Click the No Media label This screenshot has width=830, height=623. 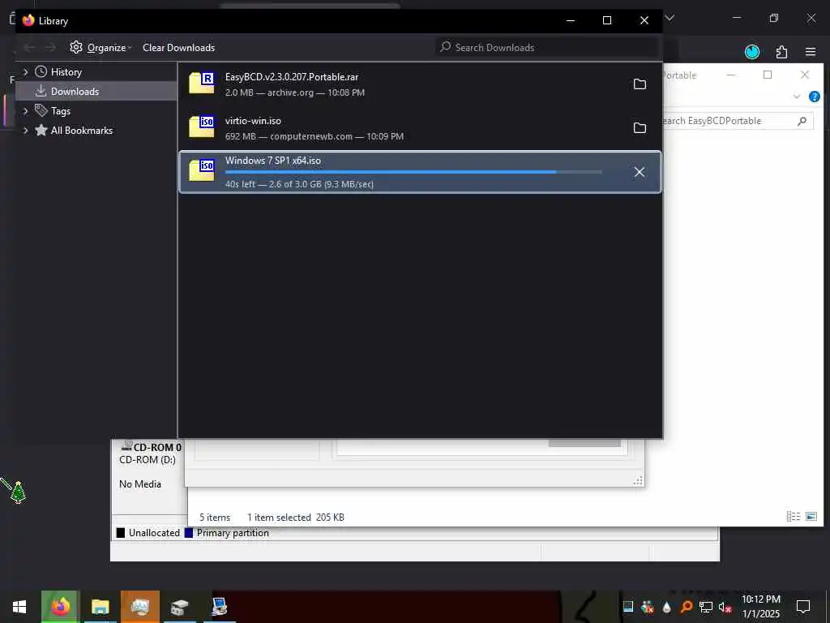pyautogui.click(x=139, y=484)
